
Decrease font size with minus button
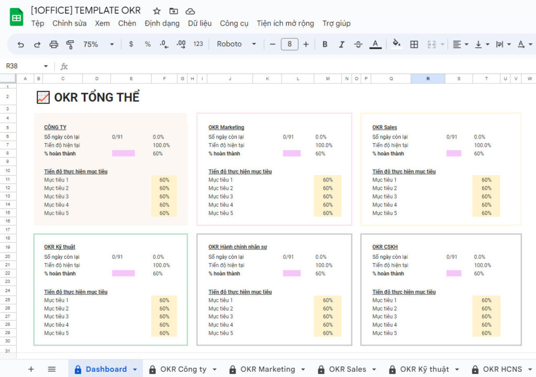(x=272, y=44)
